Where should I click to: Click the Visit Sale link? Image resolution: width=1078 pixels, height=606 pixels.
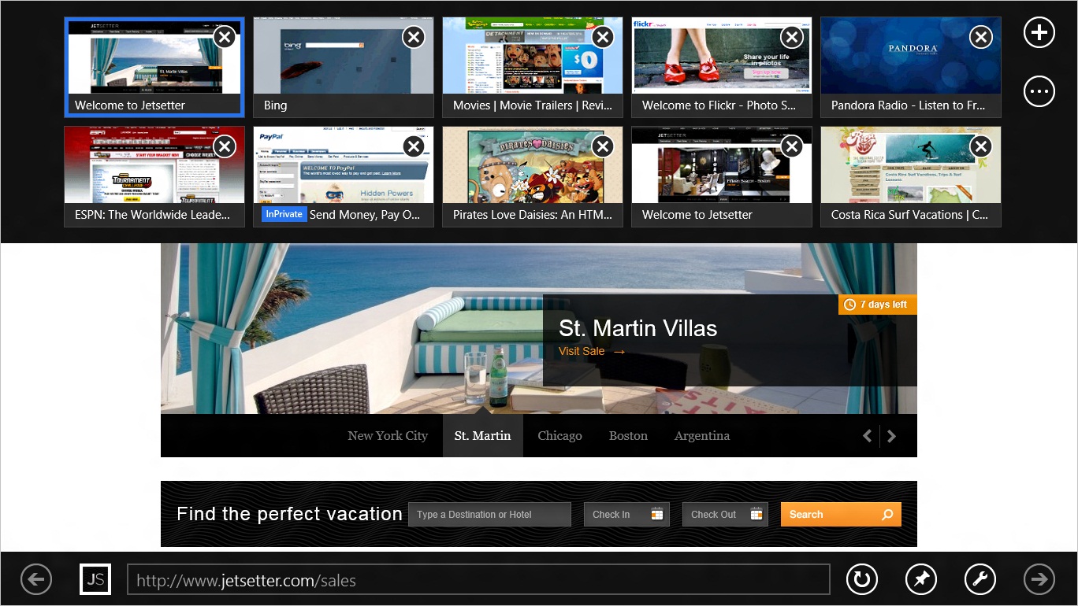click(x=582, y=351)
